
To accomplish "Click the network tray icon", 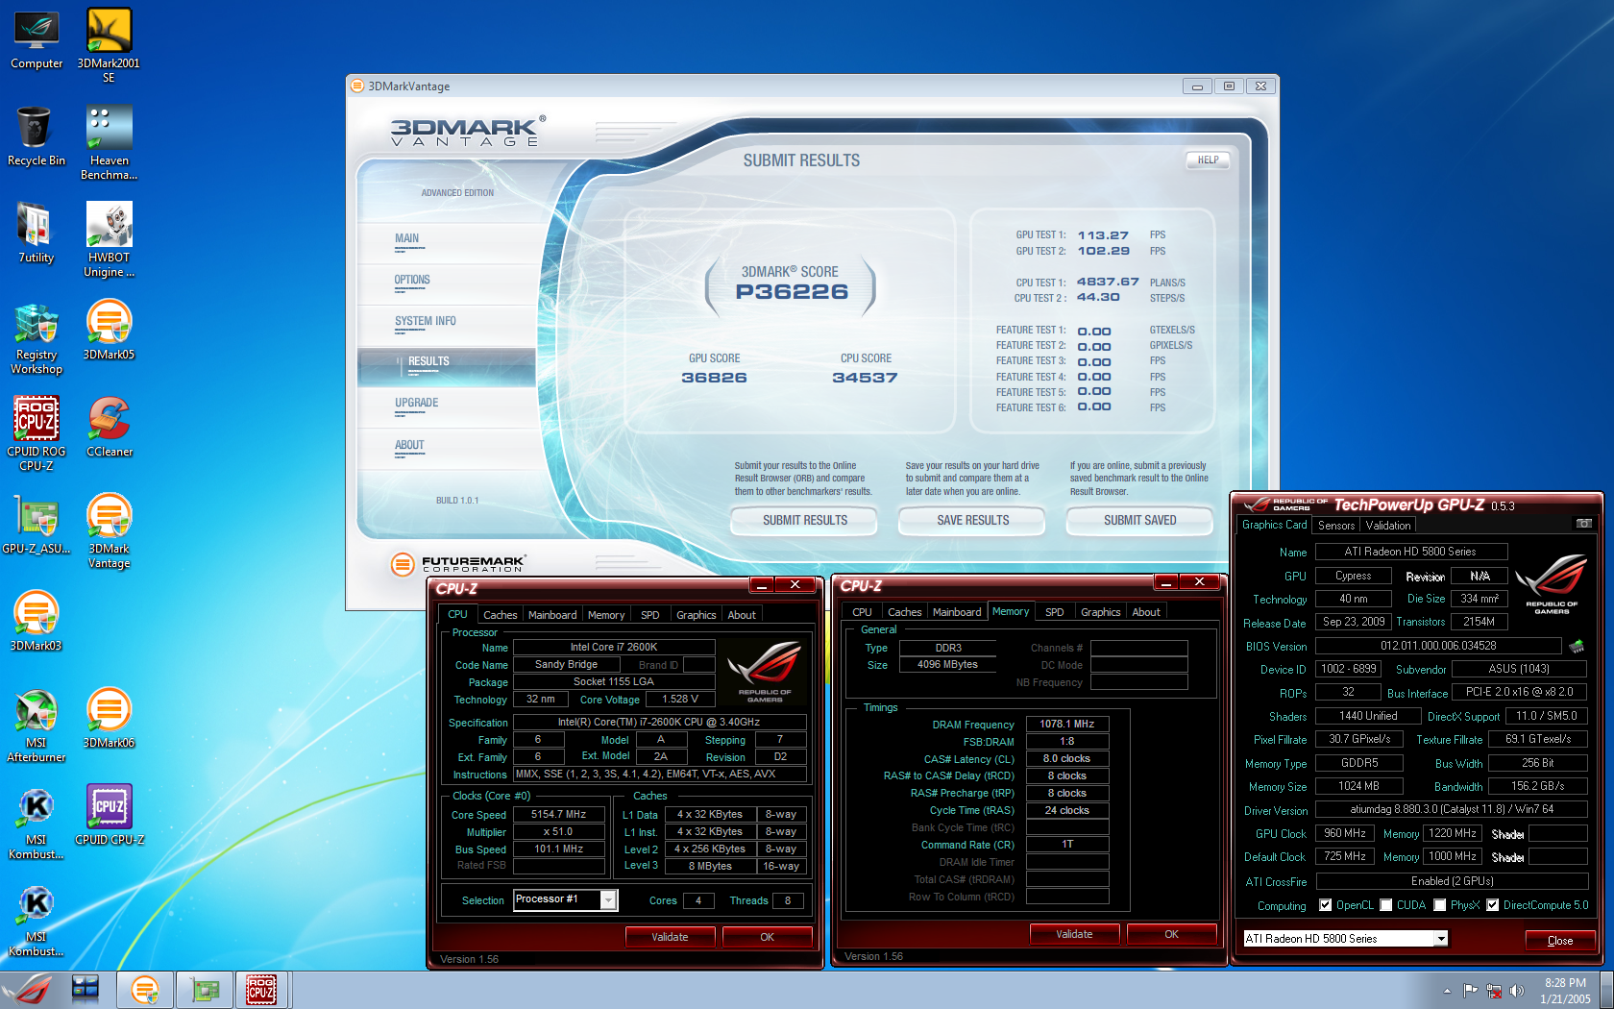I will coord(1494,991).
